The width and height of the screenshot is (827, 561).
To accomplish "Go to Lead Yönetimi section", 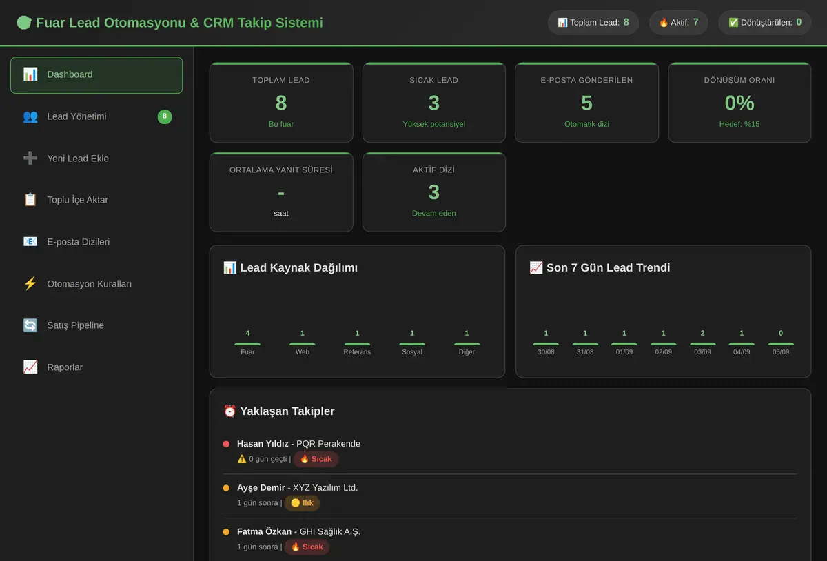I will pyautogui.click(x=96, y=116).
